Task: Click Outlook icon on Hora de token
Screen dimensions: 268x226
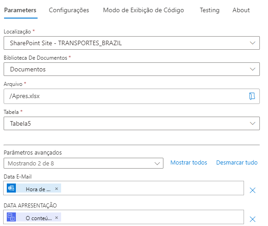Action: (11, 188)
